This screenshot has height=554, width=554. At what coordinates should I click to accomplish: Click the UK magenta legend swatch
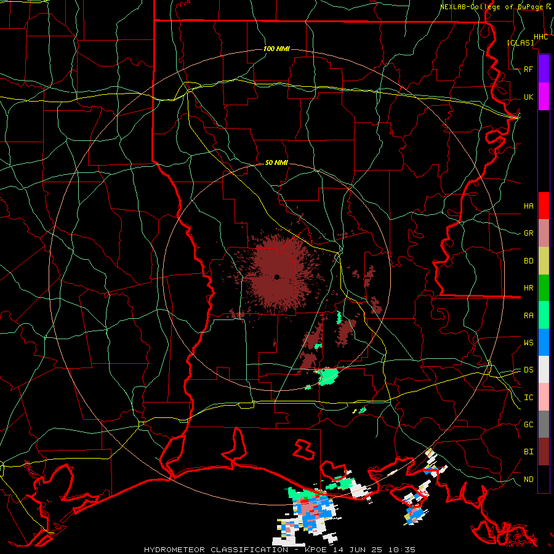(x=544, y=97)
